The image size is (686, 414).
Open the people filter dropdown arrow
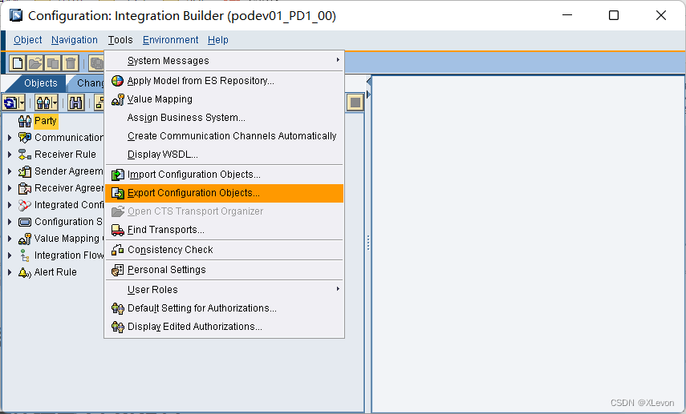[55, 103]
